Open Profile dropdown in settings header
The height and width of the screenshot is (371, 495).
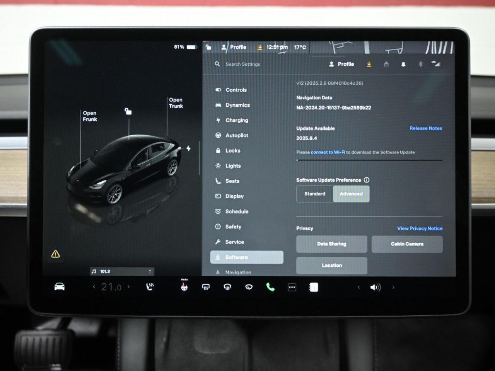[341, 64]
